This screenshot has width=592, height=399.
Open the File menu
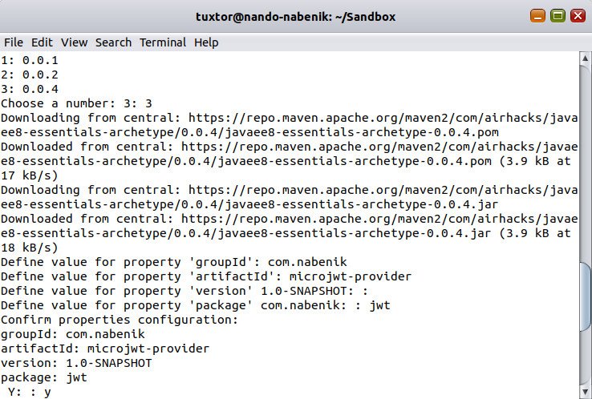14,42
